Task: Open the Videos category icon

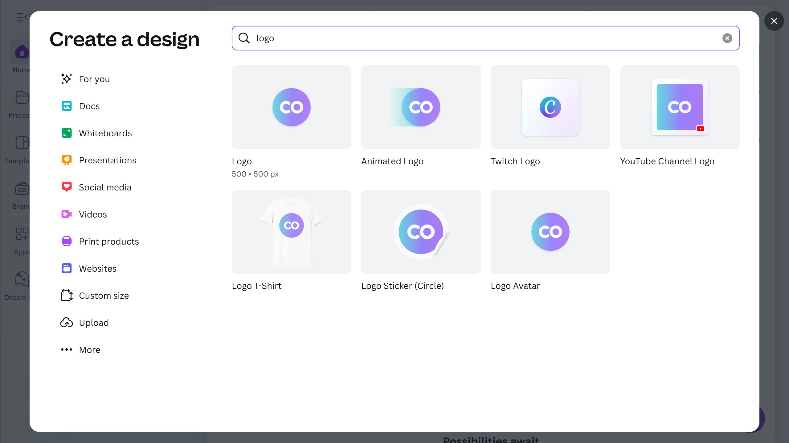Action: 66,214
